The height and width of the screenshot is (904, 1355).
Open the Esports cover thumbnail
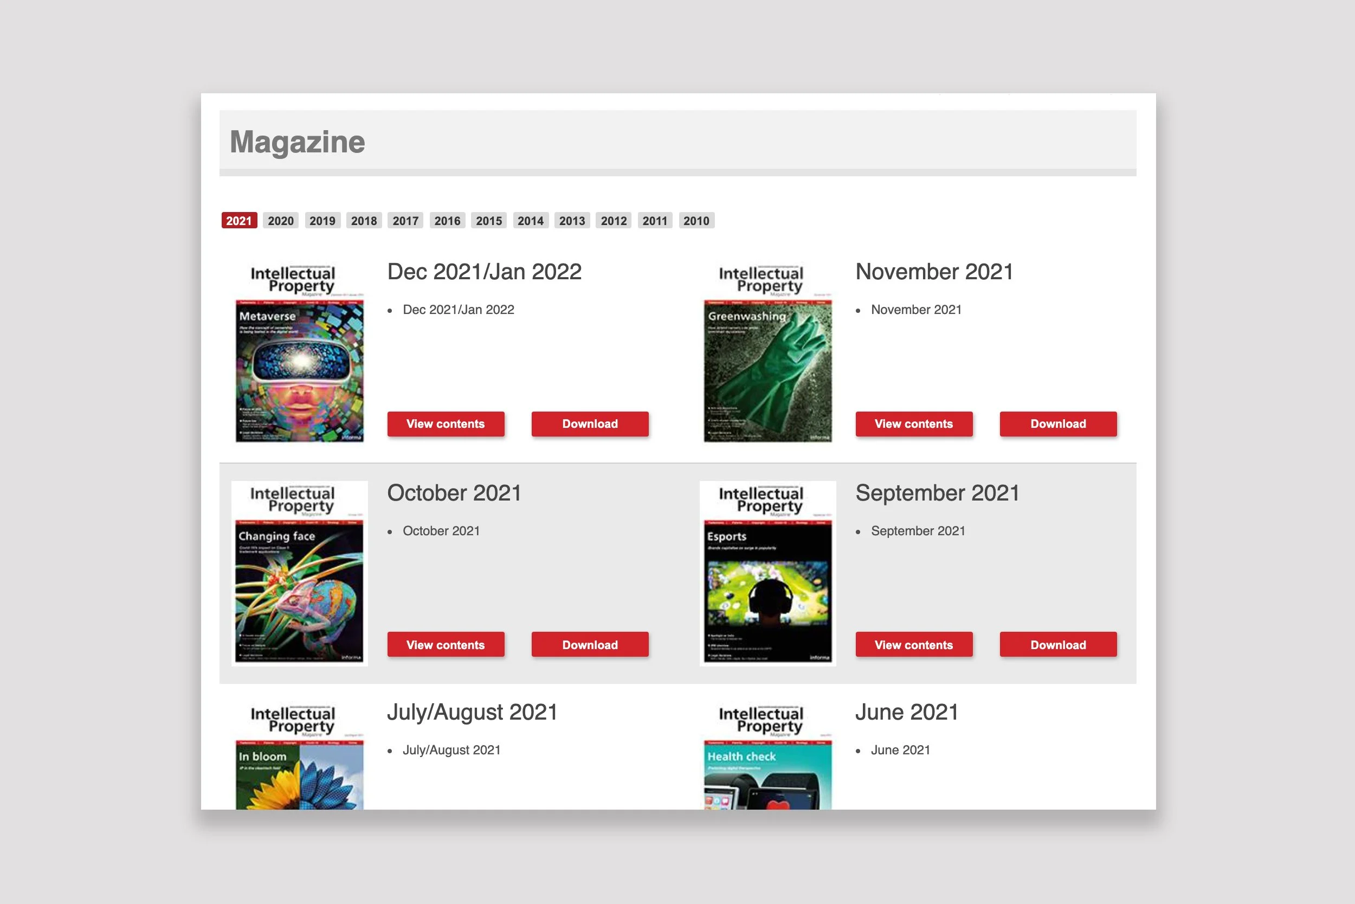coord(768,574)
